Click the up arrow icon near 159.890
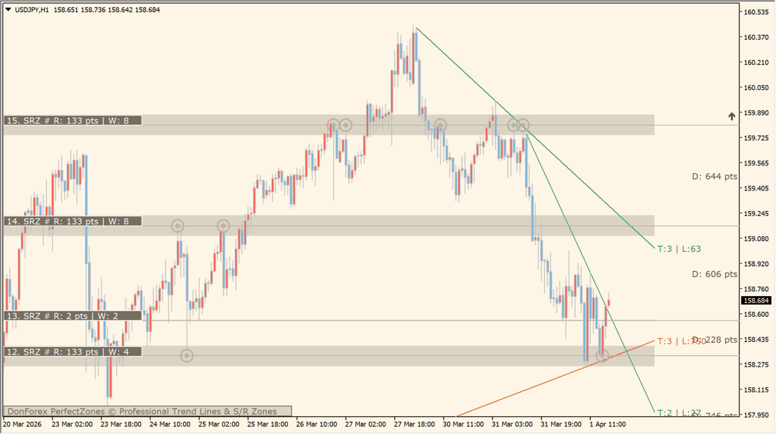Viewport: 776px width, 434px height. 731,116
